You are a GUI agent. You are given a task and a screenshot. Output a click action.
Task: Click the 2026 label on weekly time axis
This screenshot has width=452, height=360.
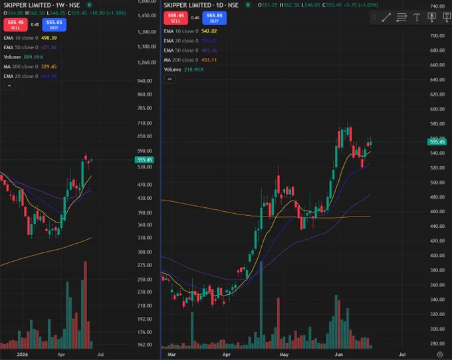(x=22, y=355)
